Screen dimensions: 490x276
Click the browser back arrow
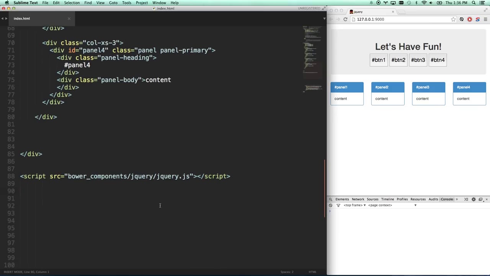pyautogui.click(x=331, y=19)
